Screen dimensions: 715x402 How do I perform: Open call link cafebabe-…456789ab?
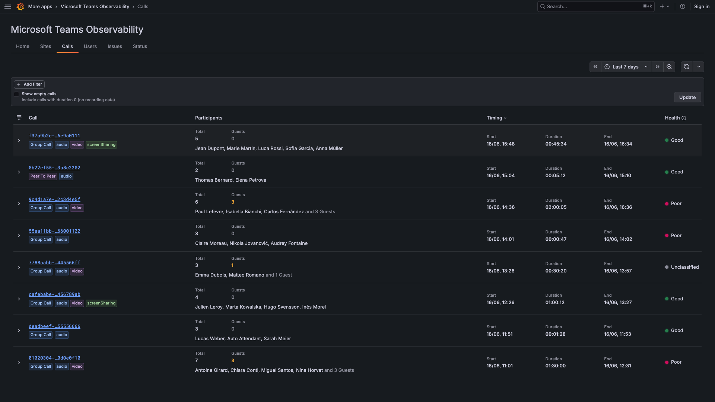[54, 294]
